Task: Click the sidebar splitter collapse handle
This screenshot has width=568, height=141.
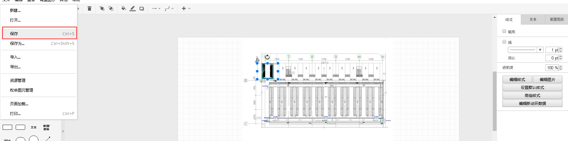Action: [63, 131]
